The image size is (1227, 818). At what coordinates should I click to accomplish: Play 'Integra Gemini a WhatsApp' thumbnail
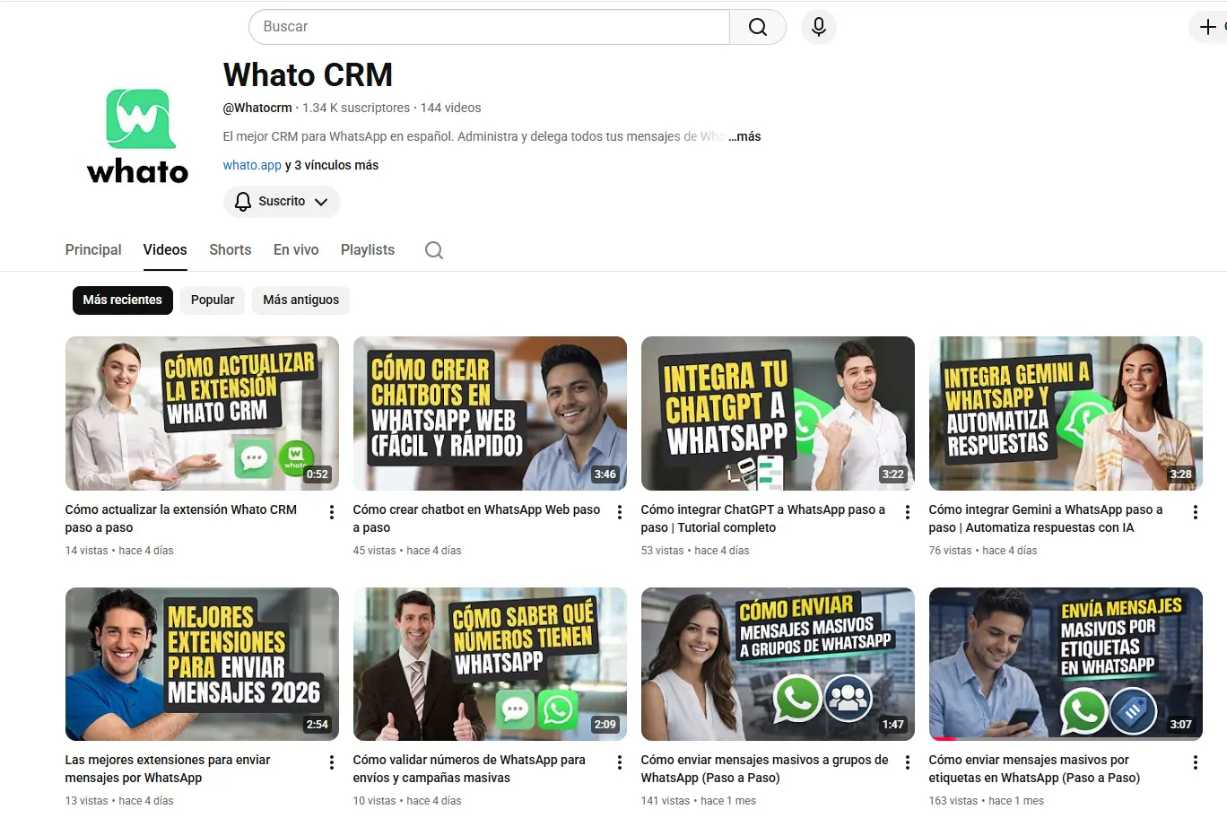tap(1066, 413)
